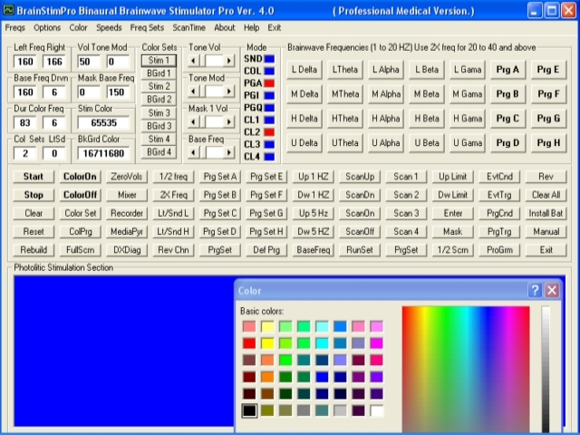
Task: Click inside the color spectrum gradient
Action: click(x=466, y=370)
